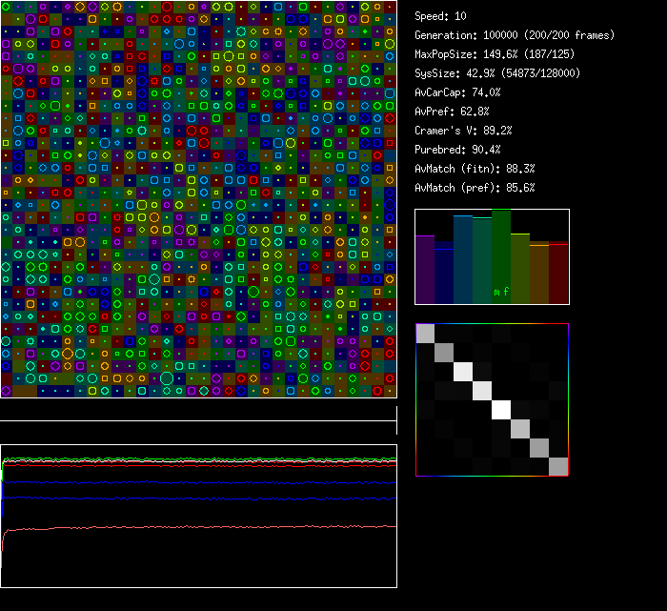Screen dimensions: 667x611
Task: Select the bottom-right gray matrix cell
Action: click(558, 466)
